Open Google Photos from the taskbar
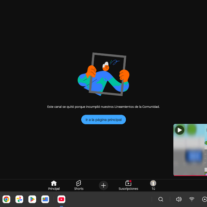 (19, 199)
